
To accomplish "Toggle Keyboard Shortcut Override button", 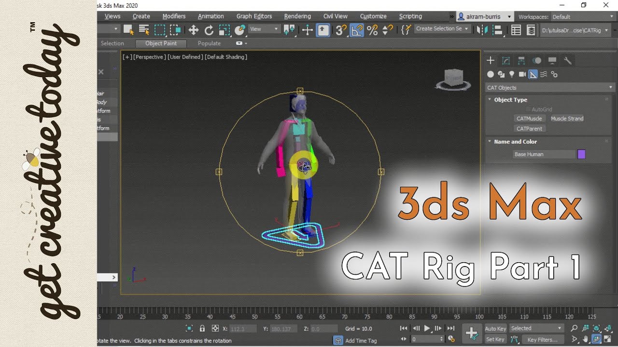I will (x=323, y=30).
